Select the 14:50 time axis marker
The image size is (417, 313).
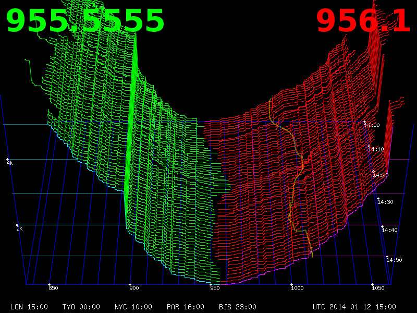pos(394,260)
